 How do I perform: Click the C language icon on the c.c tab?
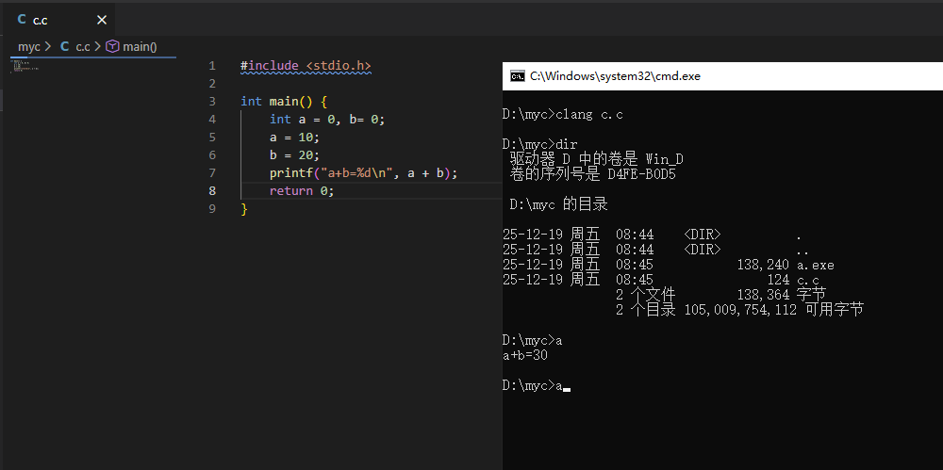(x=22, y=20)
